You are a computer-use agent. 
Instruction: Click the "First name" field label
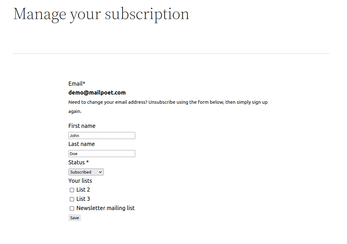click(x=82, y=126)
